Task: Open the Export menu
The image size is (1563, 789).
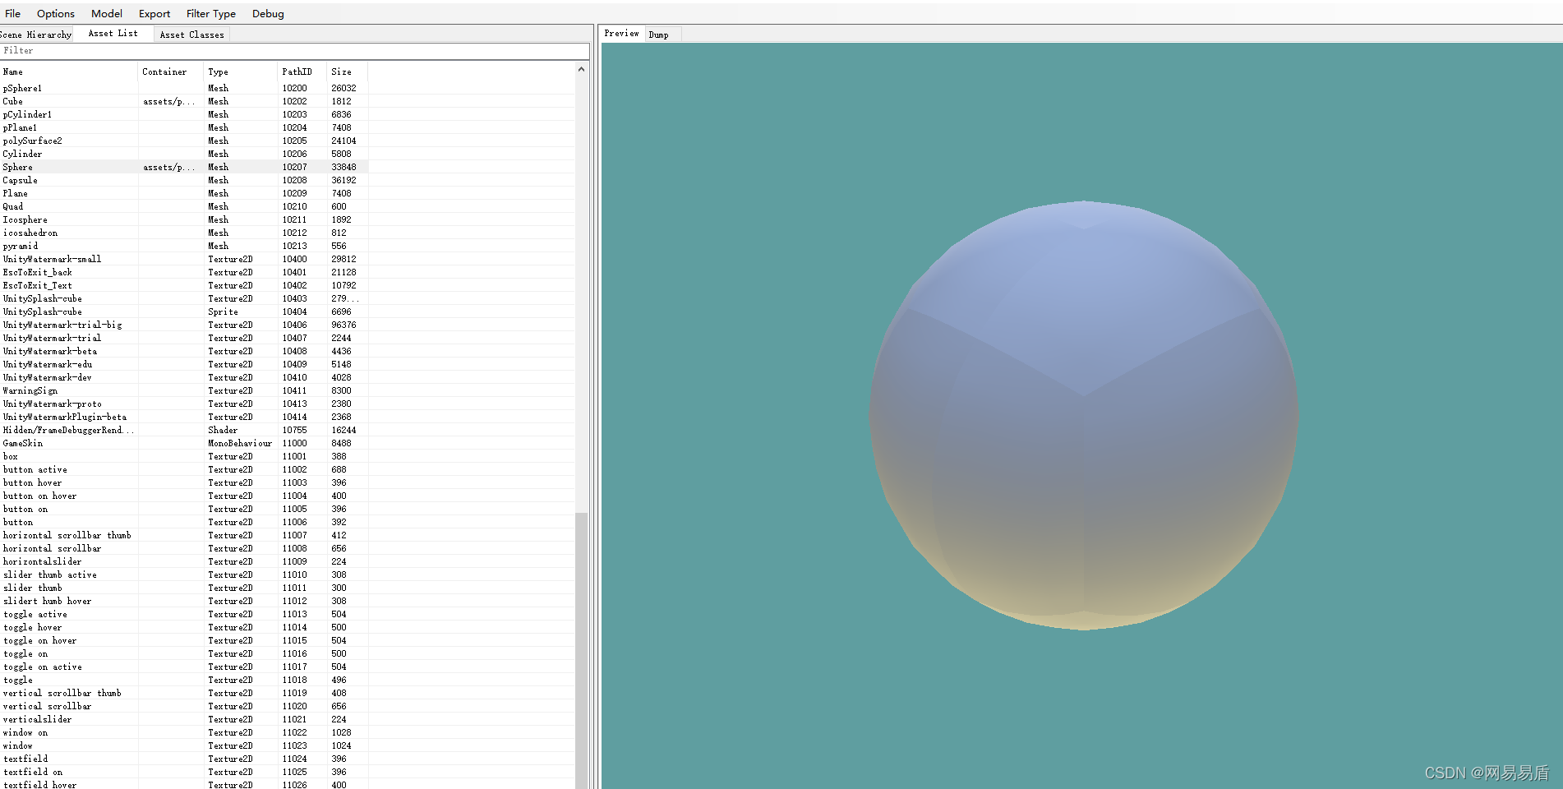Action: [154, 13]
